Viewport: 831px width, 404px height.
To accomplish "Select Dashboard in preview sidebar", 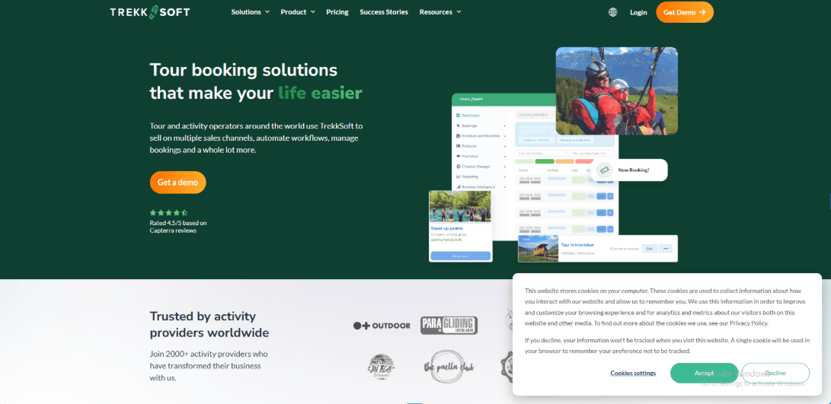I will click(x=471, y=116).
